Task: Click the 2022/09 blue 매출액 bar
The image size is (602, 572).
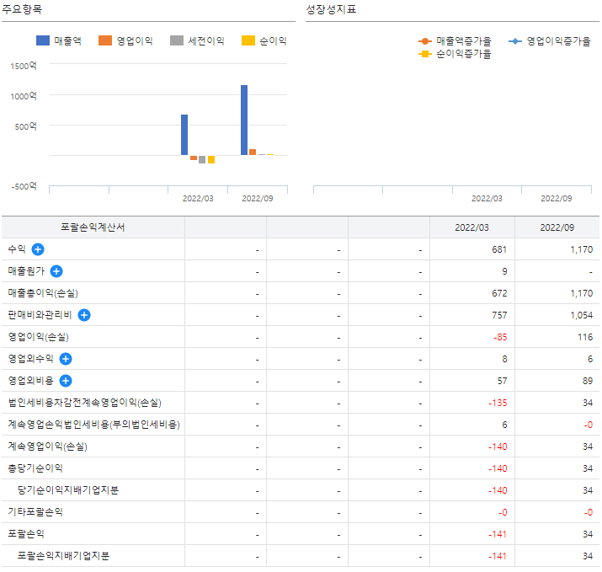Action: [x=244, y=120]
